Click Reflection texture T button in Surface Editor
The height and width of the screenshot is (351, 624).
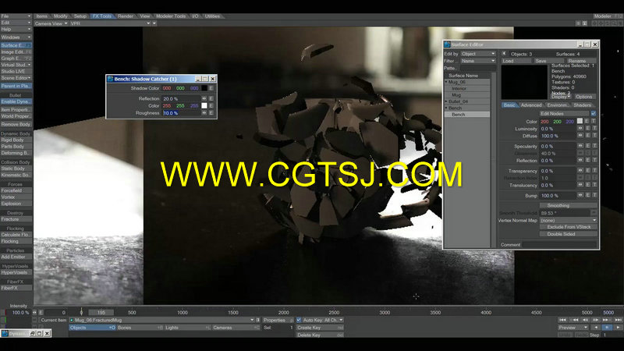click(594, 161)
